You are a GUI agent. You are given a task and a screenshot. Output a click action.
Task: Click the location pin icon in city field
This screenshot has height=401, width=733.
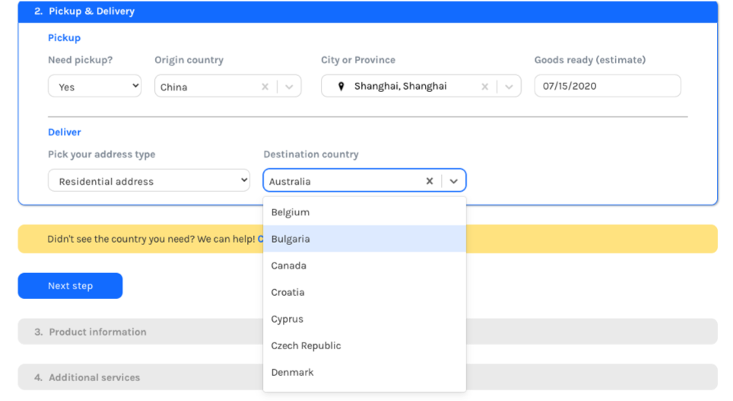[x=341, y=87]
